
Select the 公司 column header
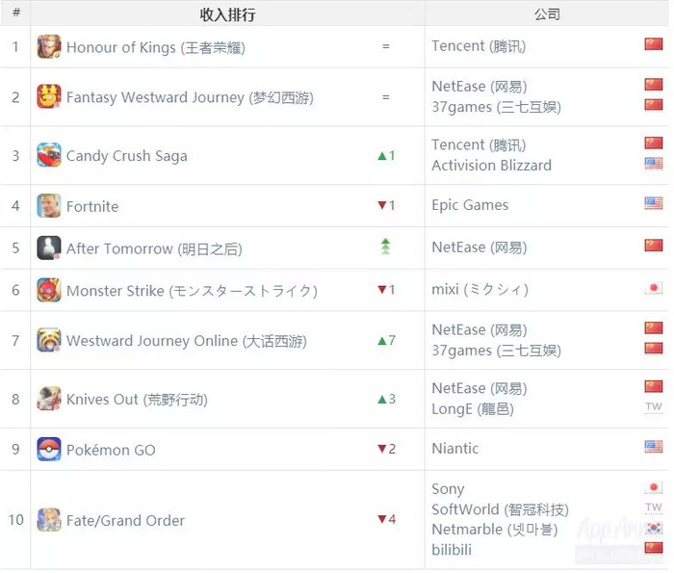coord(547,14)
